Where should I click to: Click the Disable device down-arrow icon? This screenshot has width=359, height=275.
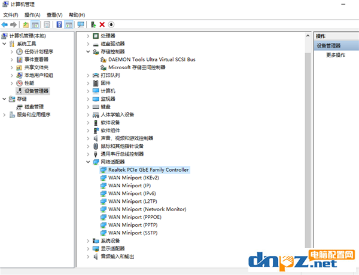[111, 24]
